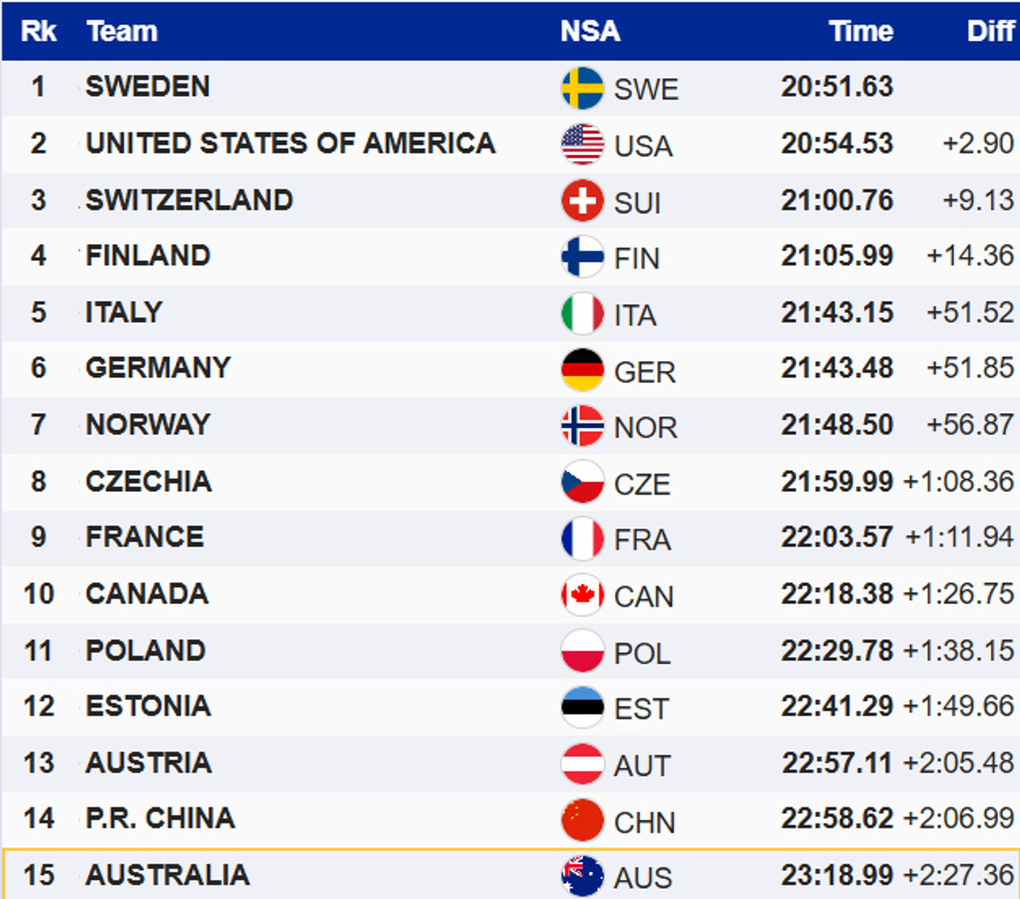Click the Germany flag icon

[582, 370]
